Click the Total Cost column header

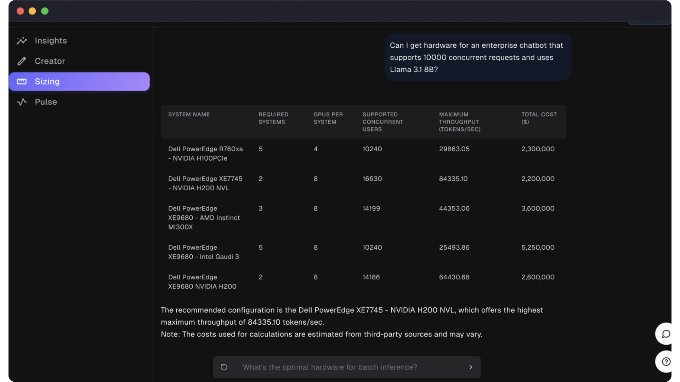[x=539, y=118]
